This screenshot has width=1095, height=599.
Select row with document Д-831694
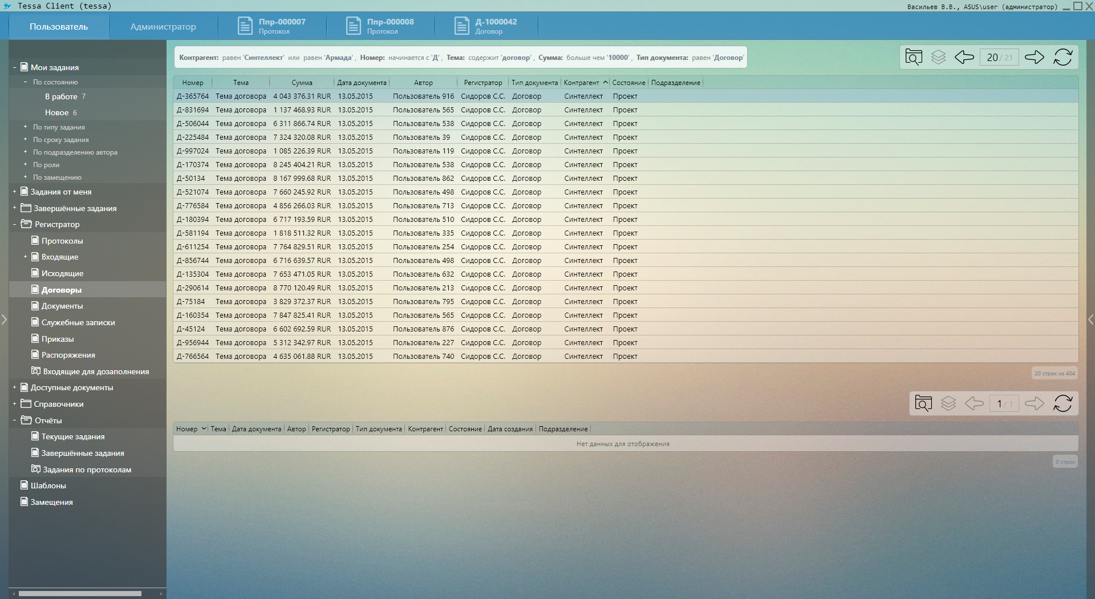tap(193, 110)
